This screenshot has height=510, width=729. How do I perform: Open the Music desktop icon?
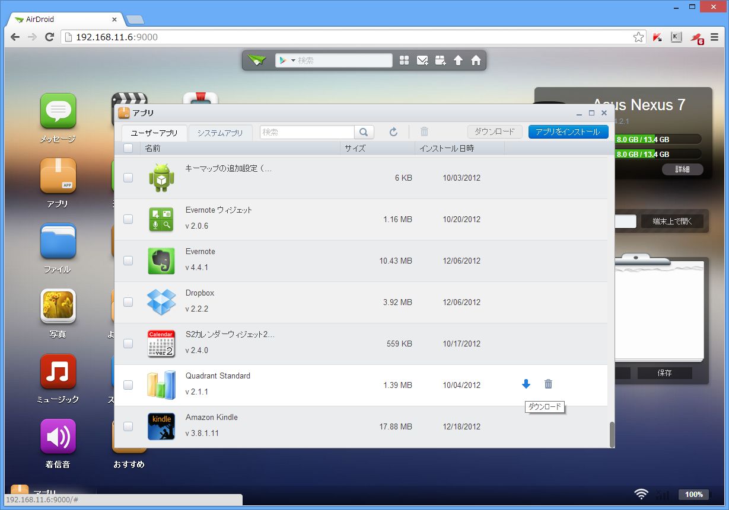coord(58,371)
